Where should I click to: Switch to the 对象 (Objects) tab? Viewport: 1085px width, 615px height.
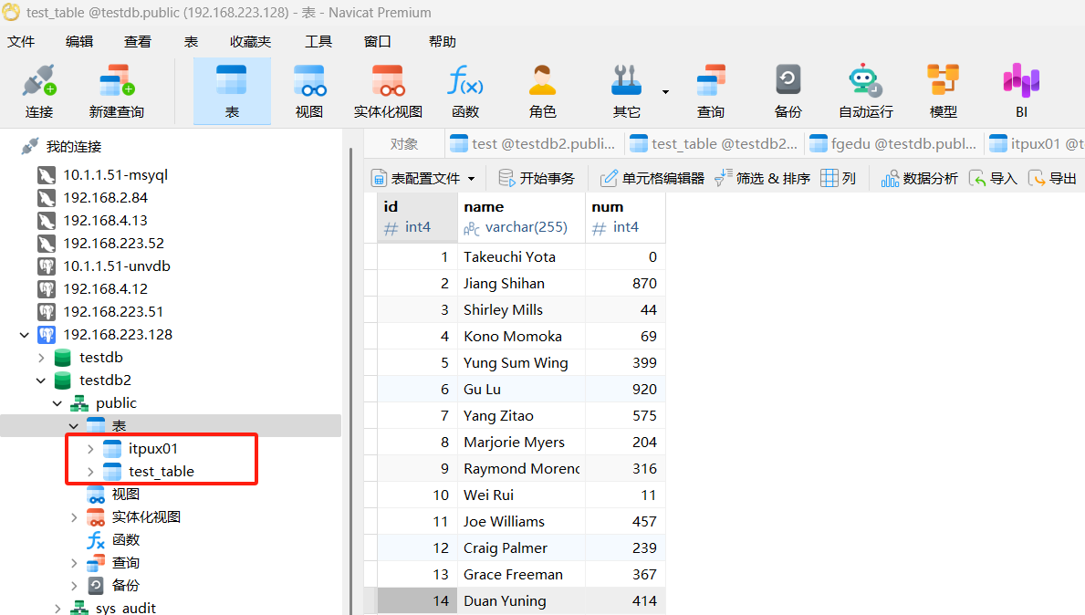pos(403,143)
